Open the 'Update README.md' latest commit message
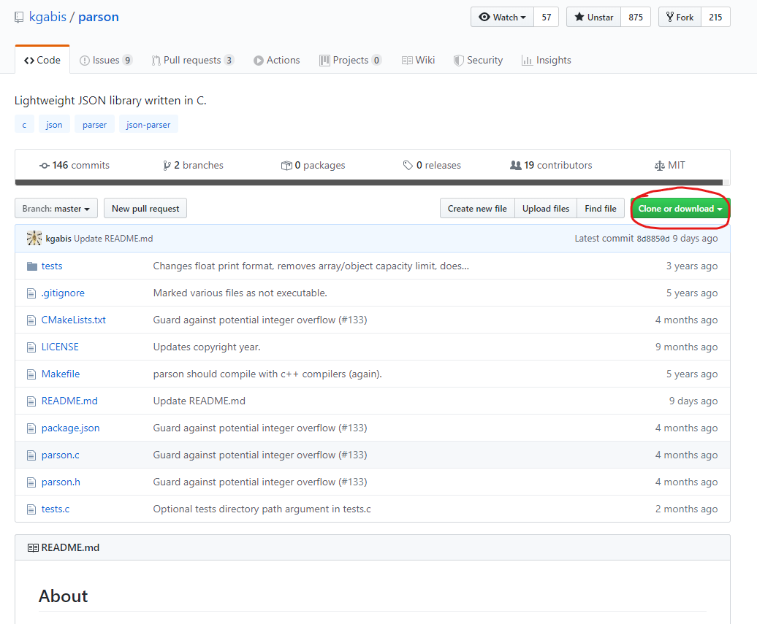The height and width of the screenshot is (624, 757). [113, 239]
